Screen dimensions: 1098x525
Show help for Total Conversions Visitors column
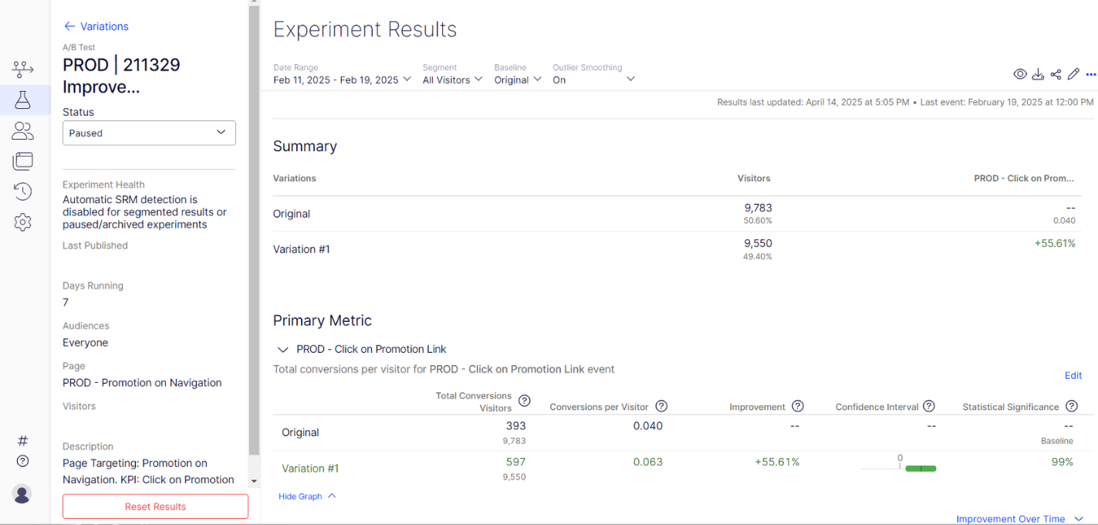pos(525,401)
